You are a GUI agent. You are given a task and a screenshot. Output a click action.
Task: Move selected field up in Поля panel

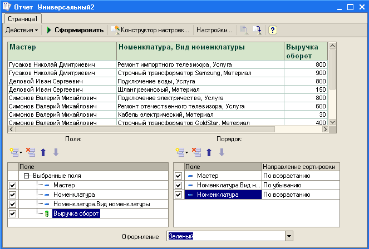tap(44, 152)
